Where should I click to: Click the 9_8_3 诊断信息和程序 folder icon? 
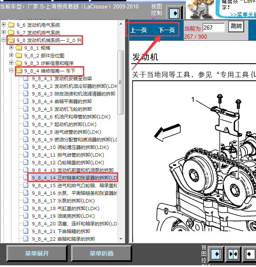19,63
